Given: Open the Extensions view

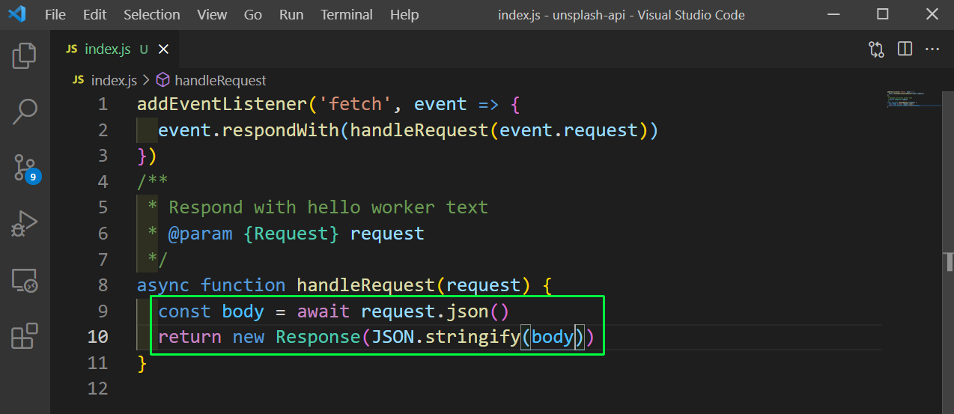Looking at the screenshot, I should point(25,336).
